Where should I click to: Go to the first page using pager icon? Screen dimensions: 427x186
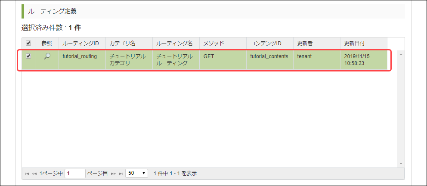(x=27, y=174)
